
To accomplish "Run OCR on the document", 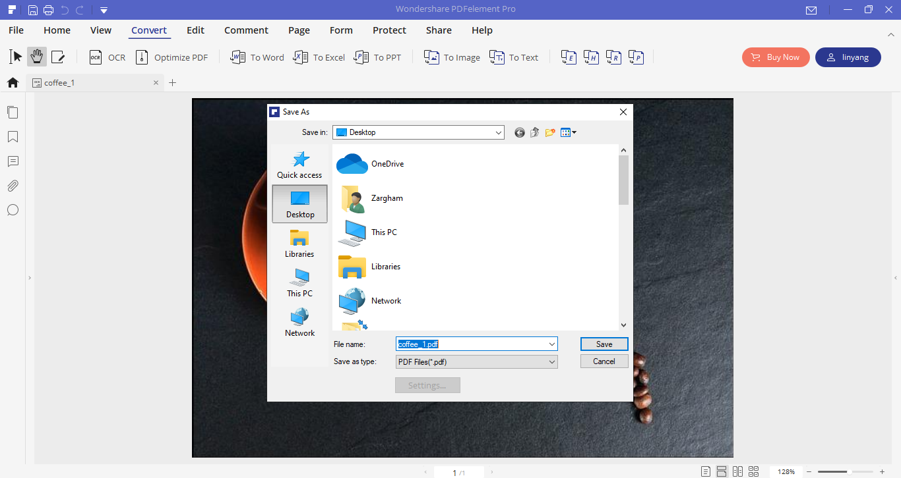I will pyautogui.click(x=107, y=57).
